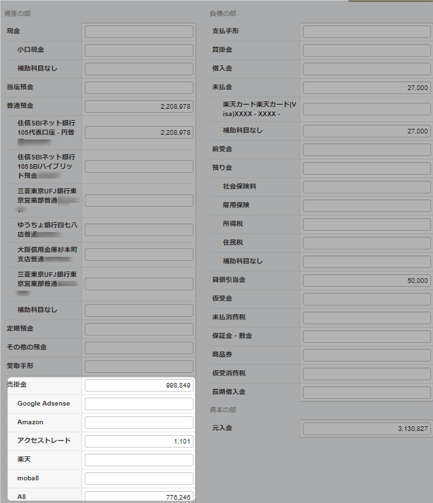
Task: Focus the 長期借入金 input box
Action: [366, 392]
